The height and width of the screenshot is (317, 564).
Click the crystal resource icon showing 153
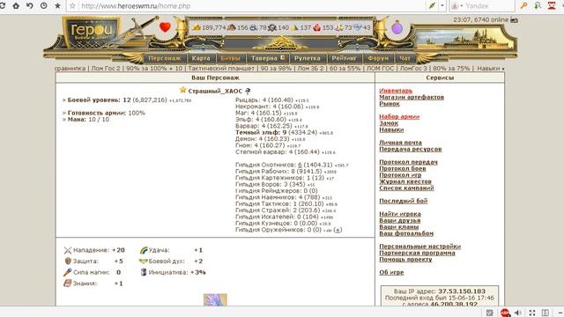tap(316, 27)
